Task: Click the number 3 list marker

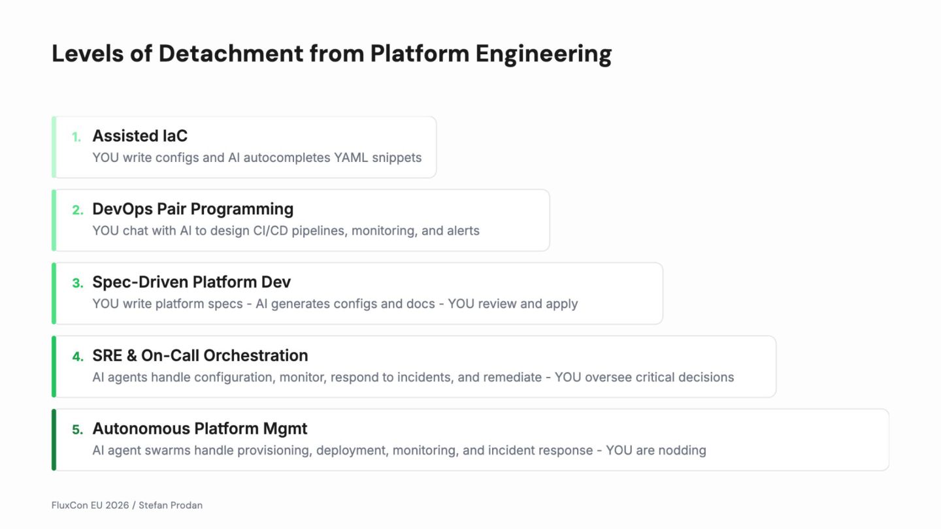Action: pyautogui.click(x=77, y=283)
